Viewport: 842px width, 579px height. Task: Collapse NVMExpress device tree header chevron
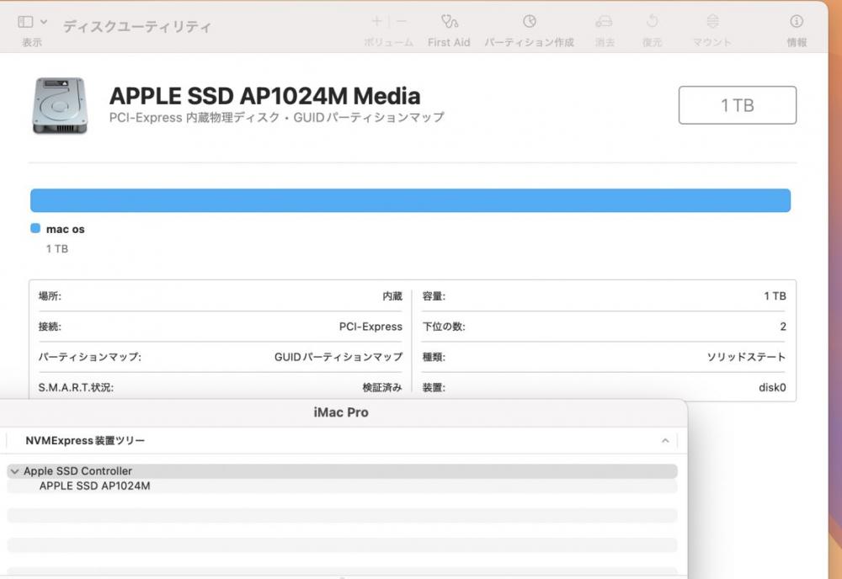click(665, 440)
